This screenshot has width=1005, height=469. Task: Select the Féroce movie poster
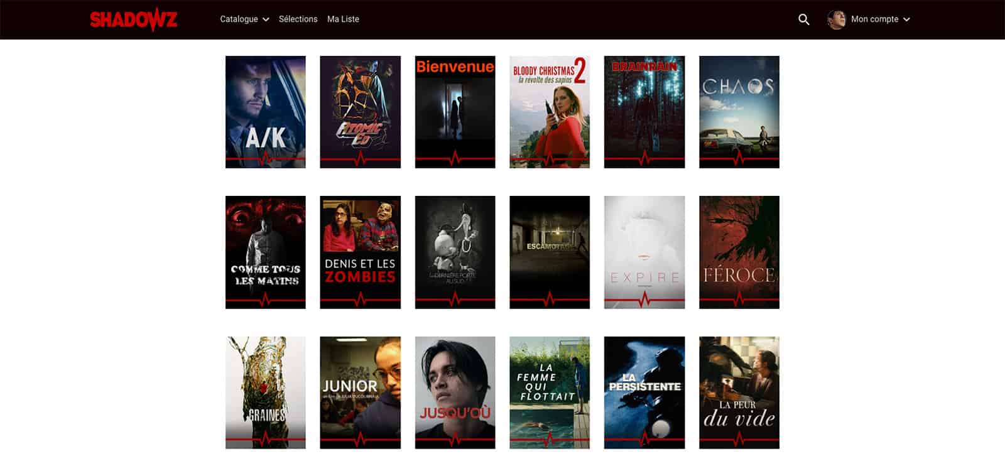point(739,252)
